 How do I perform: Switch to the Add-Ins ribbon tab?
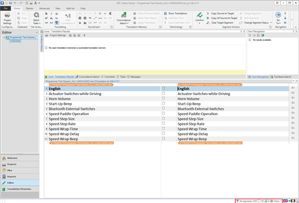(x=70, y=8)
